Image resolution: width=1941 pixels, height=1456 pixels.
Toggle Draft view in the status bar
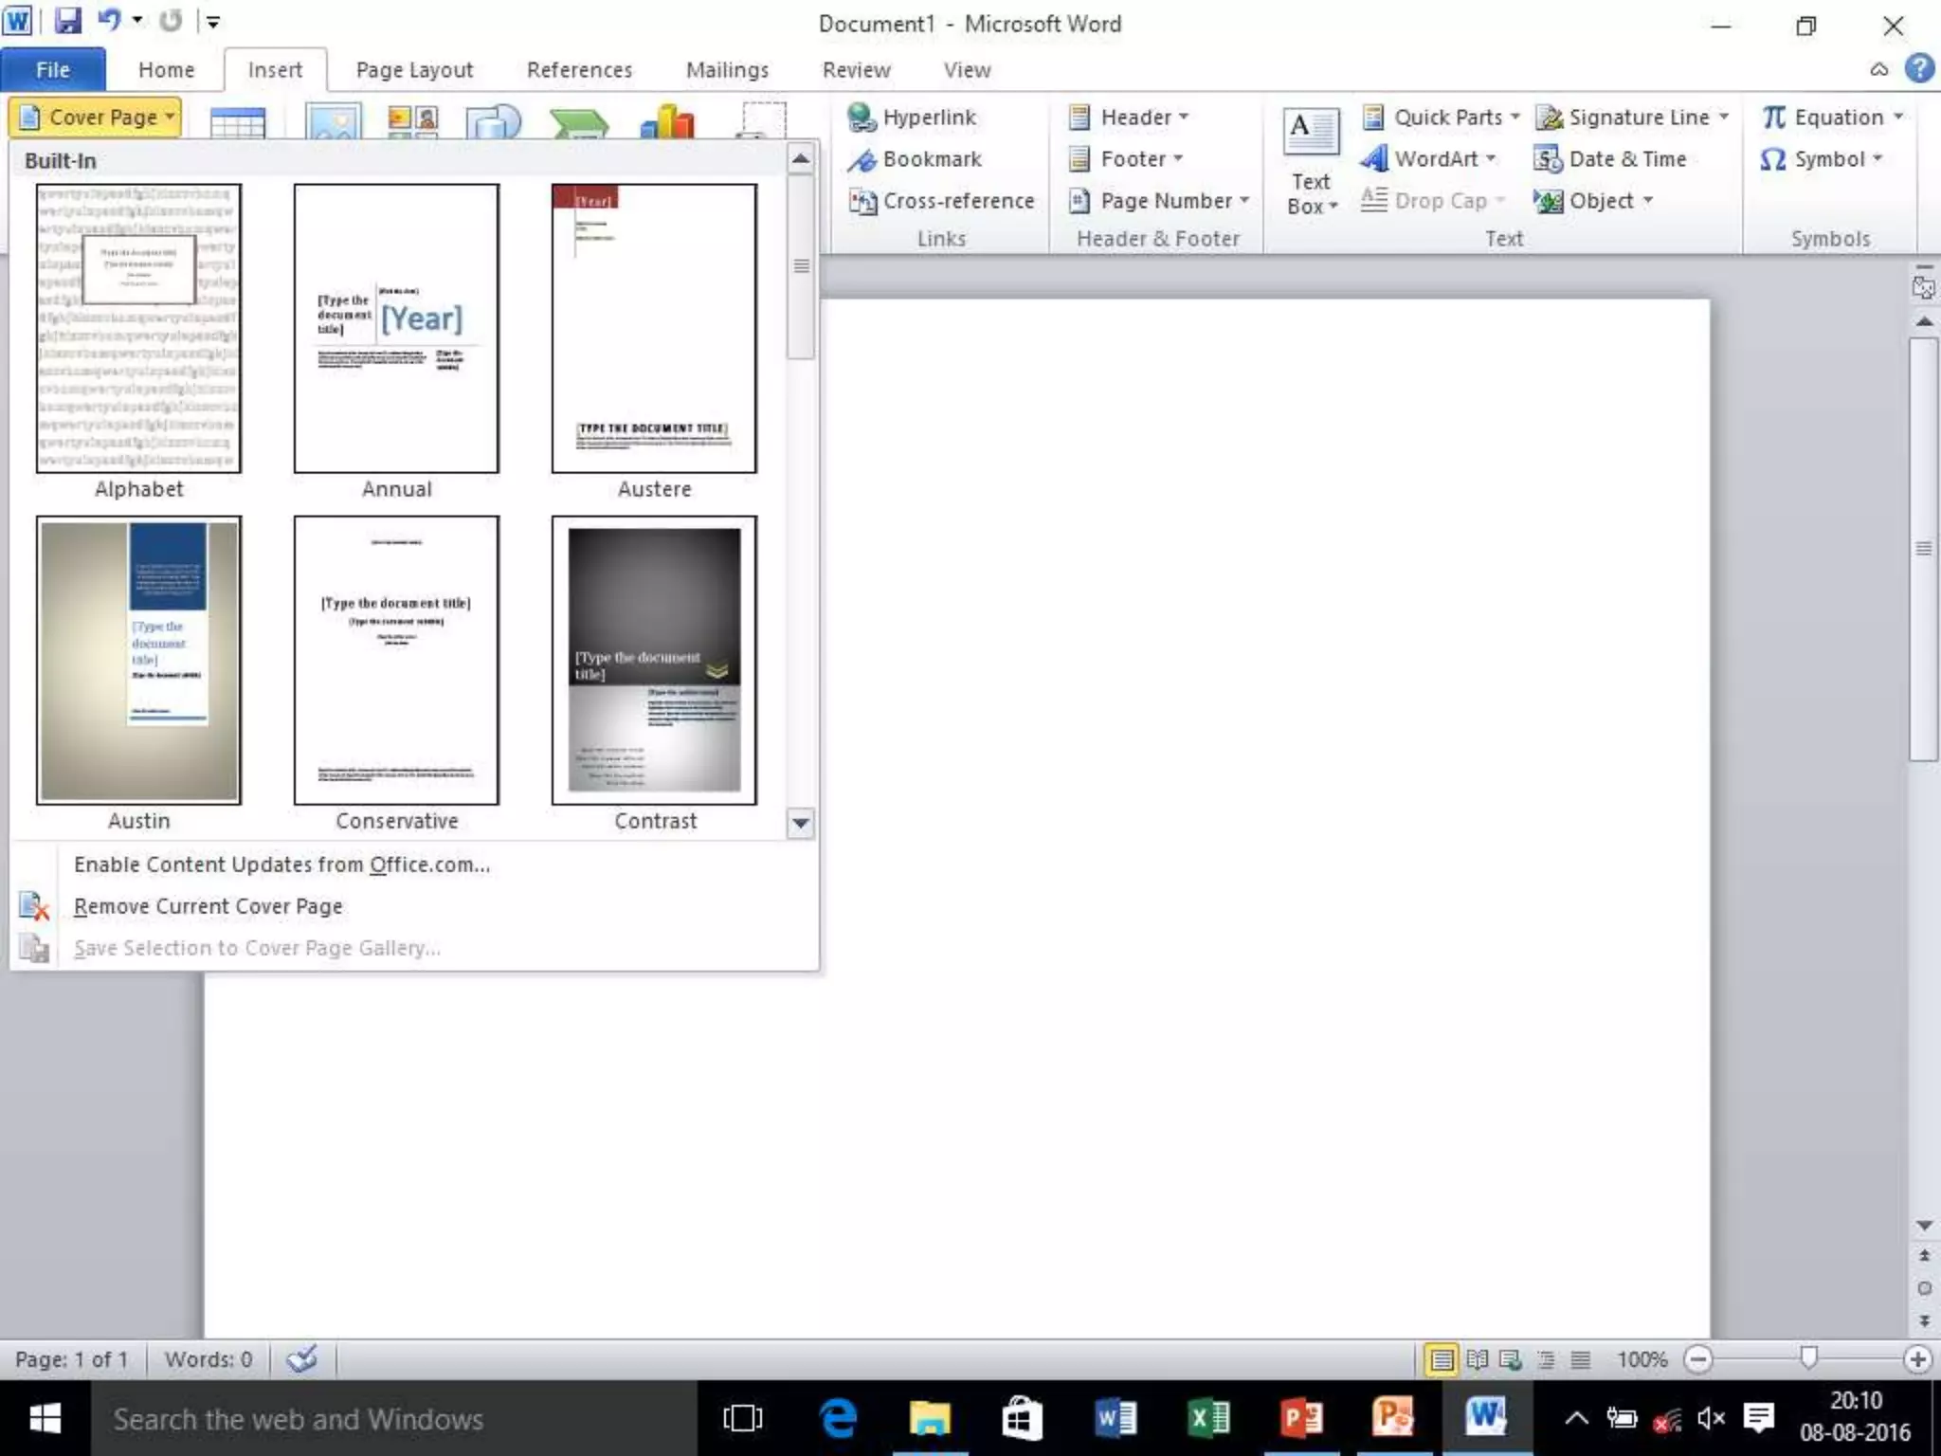tap(1580, 1359)
